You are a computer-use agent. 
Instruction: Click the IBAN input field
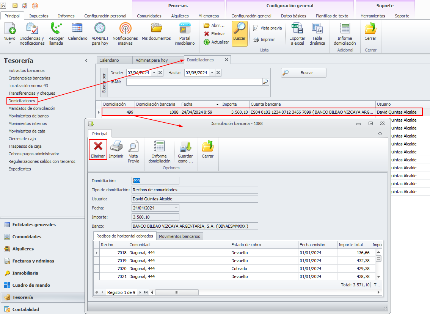194,82
